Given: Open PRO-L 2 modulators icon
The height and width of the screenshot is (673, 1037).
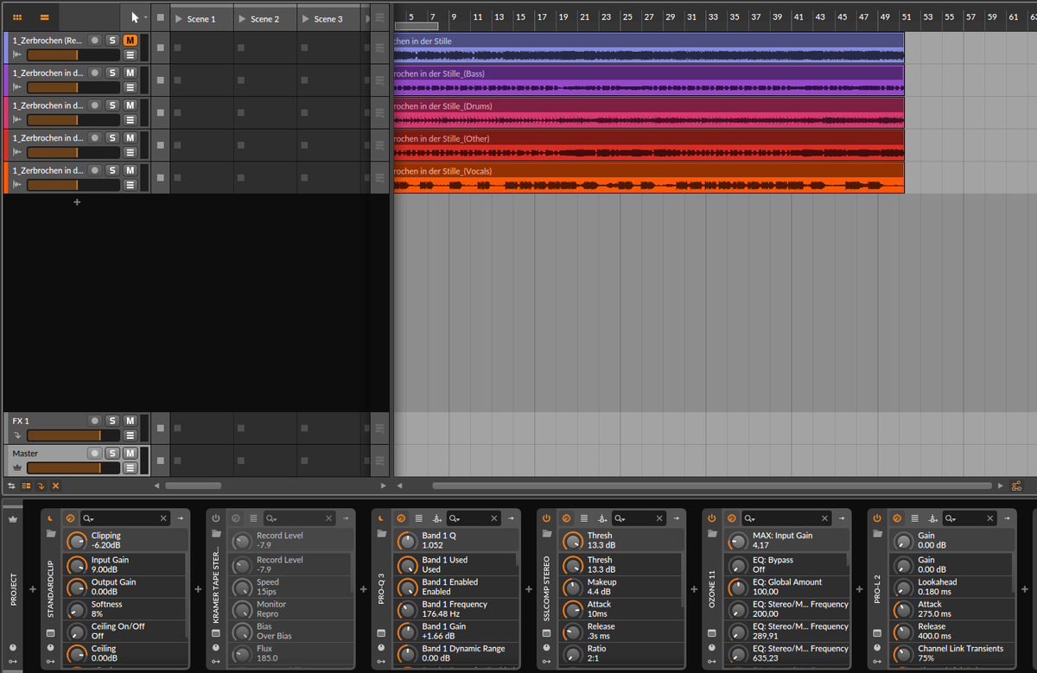Looking at the screenshot, I should click(932, 518).
